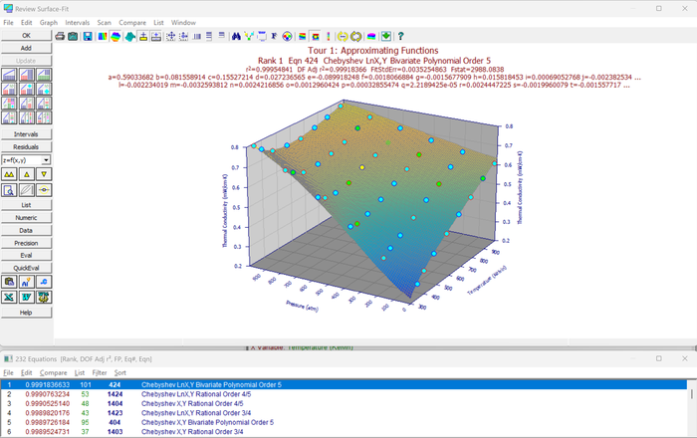Screen dimensions: 697x438
Task: Click the yellow rotate-left arrow icon
Action: pyautogui.click(x=343, y=37)
